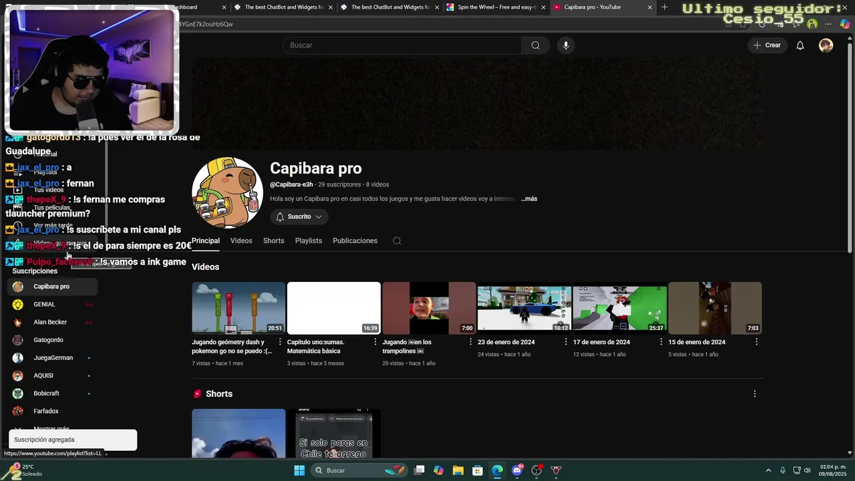
Task: Open 15 de enero de 2024 thumbnail
Action: coord(715,308)
